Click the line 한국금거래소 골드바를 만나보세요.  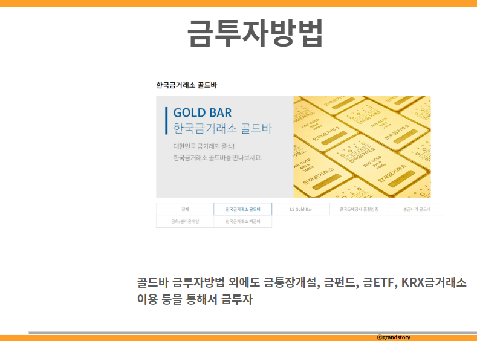tap(218, 158)
